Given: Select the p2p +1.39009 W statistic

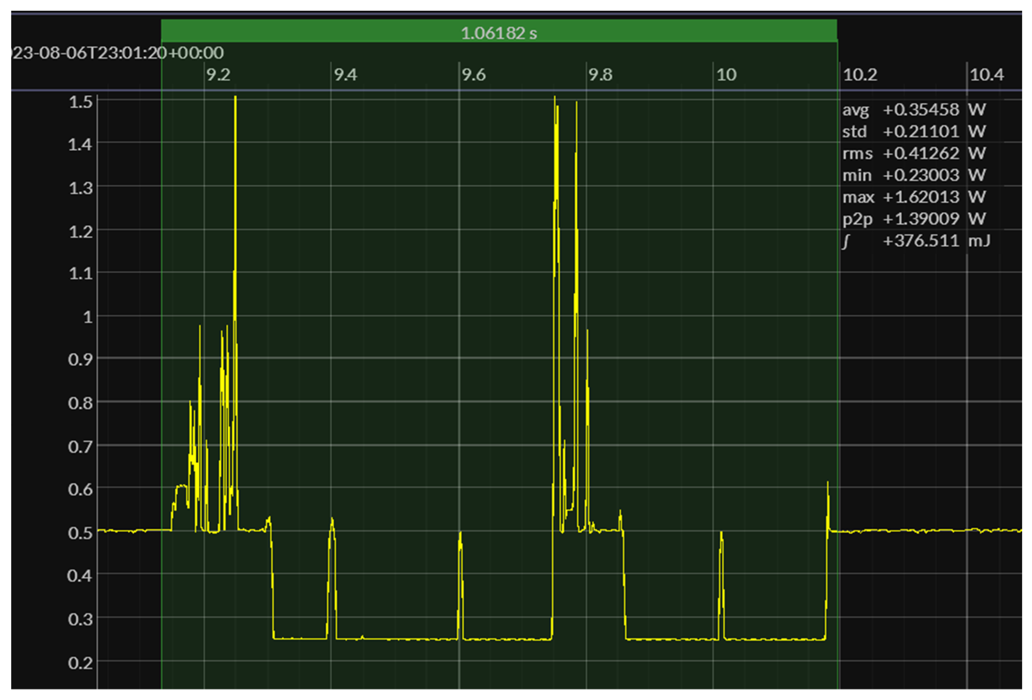Looking at the screenshot, I should [913, 218].
